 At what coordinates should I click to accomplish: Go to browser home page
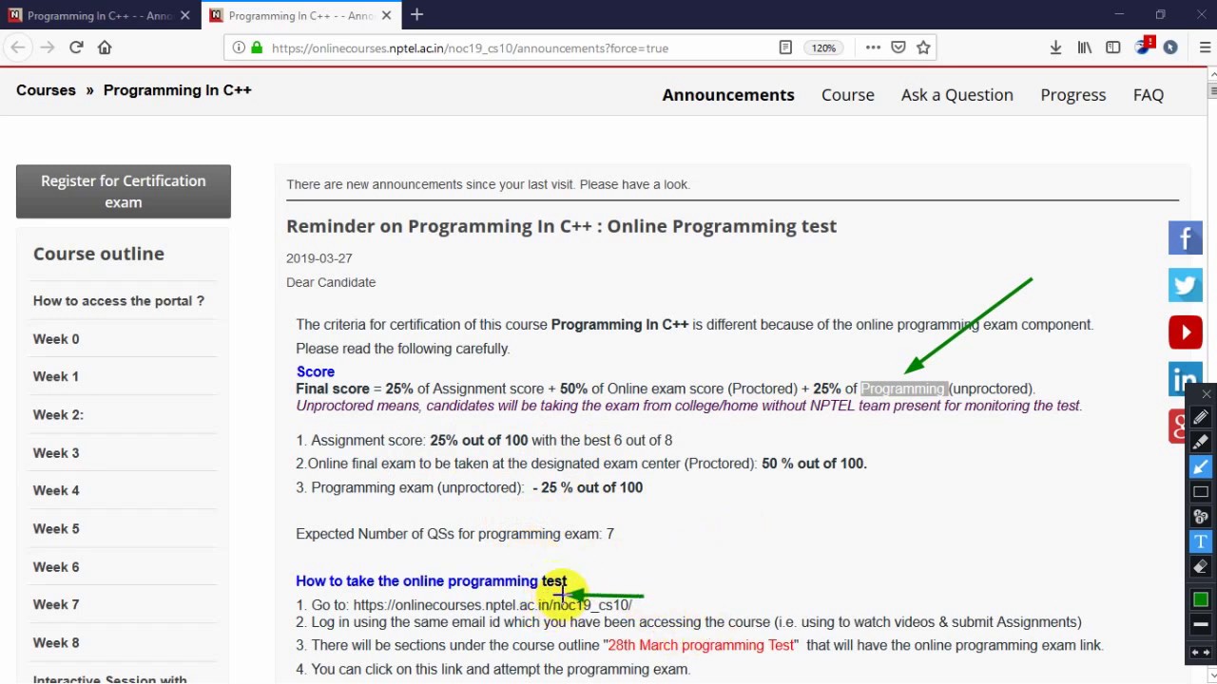pyautogui.click(x=105, y=47)
